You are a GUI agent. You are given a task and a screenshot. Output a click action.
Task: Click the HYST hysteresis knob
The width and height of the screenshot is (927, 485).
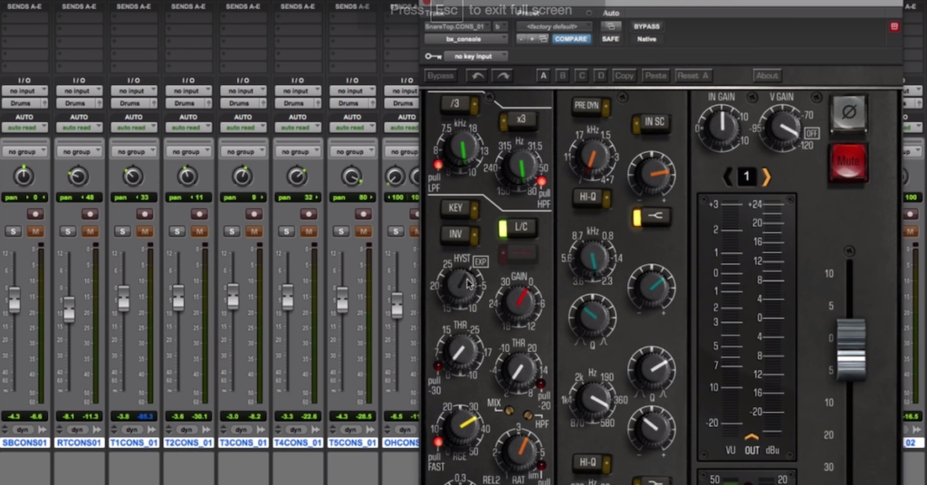[461, 285]
